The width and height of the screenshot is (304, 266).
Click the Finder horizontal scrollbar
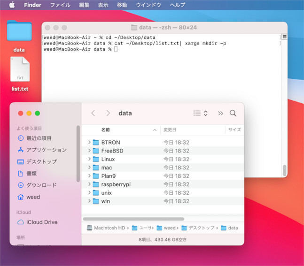(x=133, y=219)
